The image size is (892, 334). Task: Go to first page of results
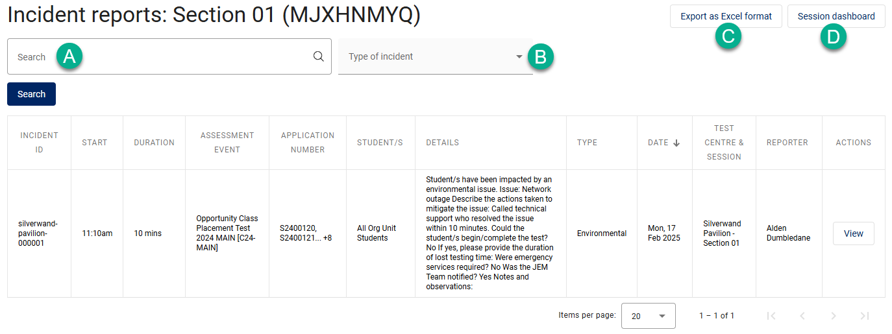tap(771, 316)
